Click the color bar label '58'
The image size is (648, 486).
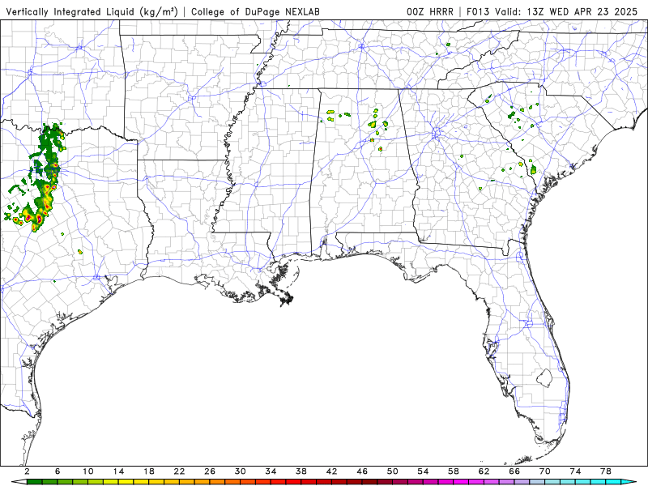tap(454, 471)
